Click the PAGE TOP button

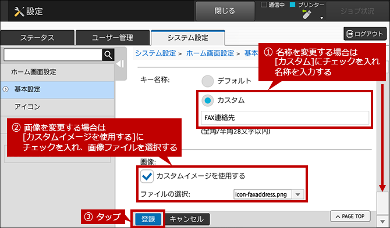pyautogui.click(x=350, y=216)
